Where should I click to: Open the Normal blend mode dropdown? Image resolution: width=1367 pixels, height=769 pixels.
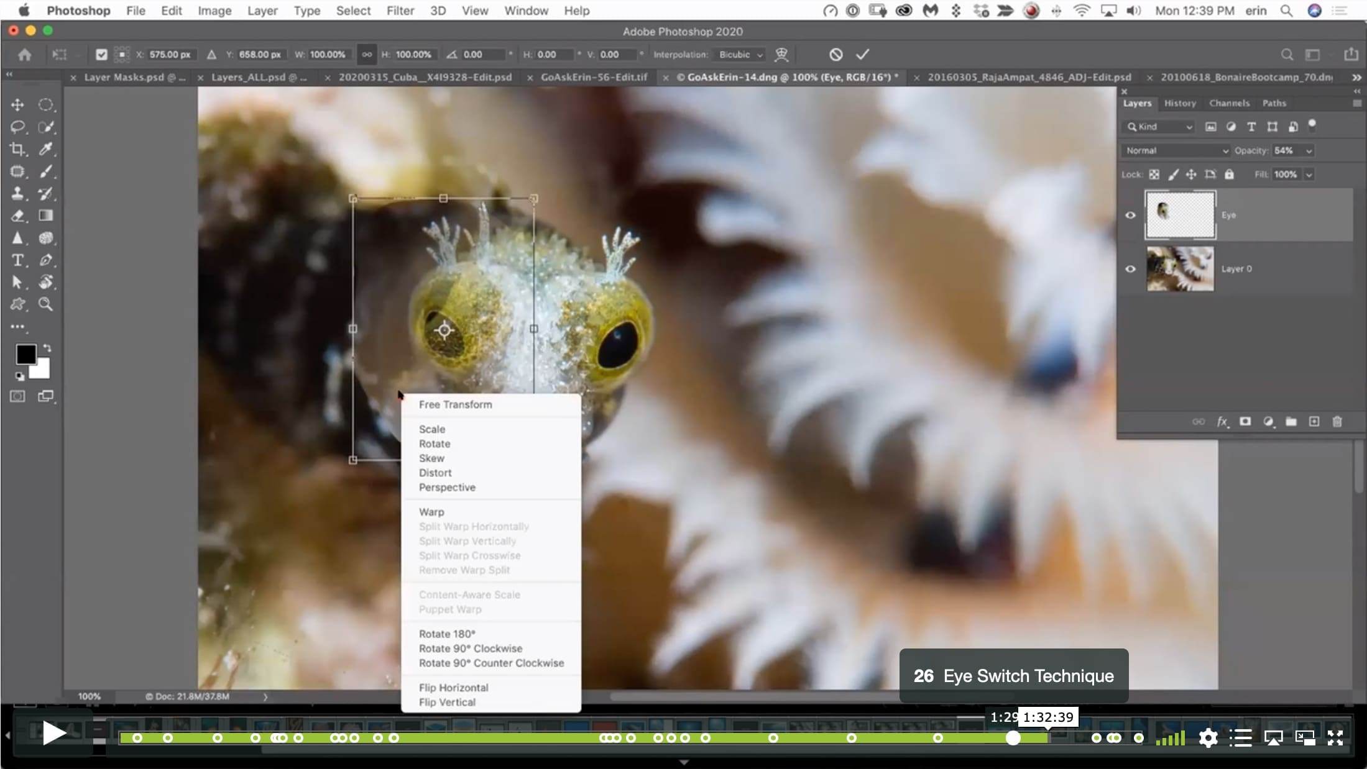point(1176,150)
